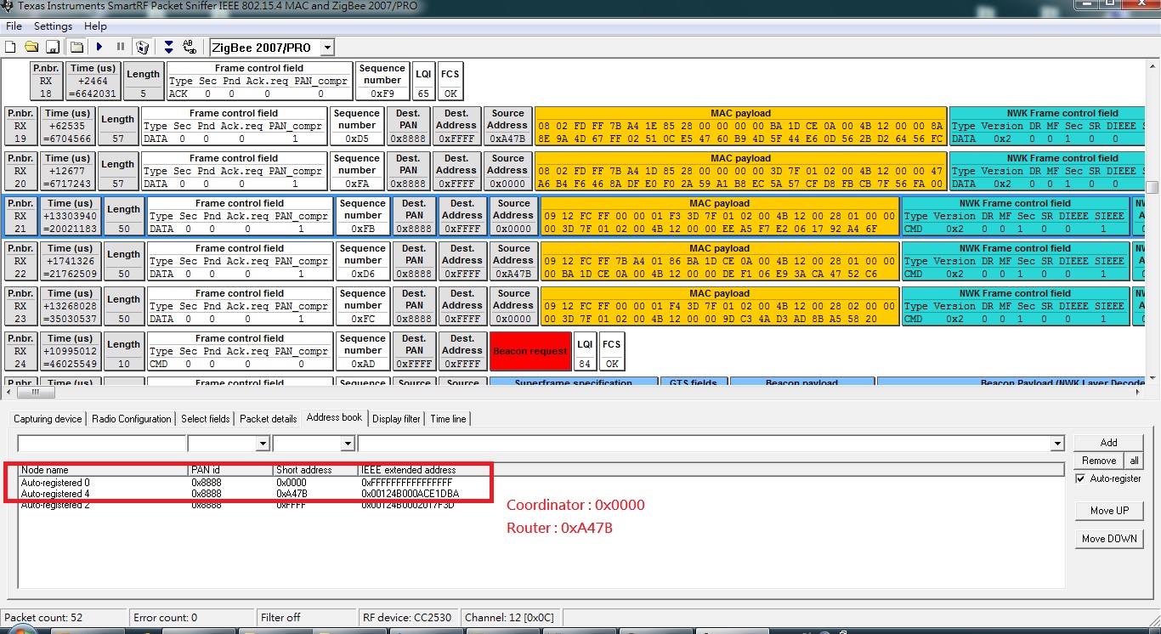Click the New file toolbar icon

point(10,47)
